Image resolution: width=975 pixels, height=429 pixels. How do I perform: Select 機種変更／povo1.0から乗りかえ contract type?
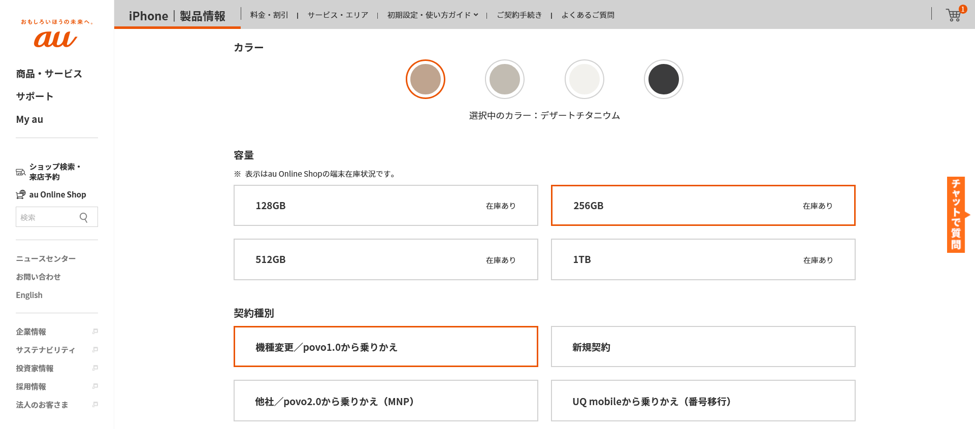coord(386,347)
